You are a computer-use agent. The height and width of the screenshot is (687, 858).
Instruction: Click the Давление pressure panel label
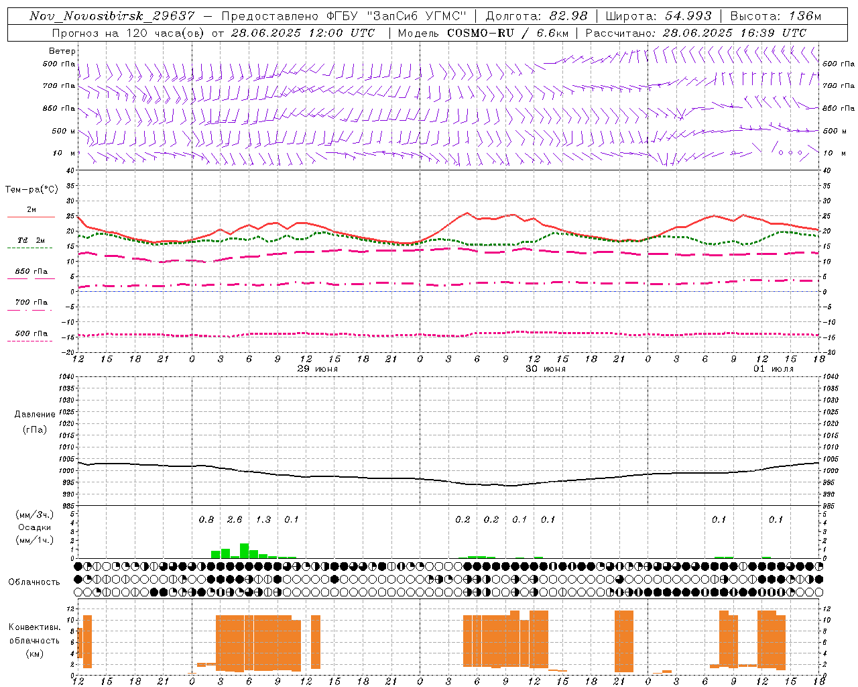(35, 415)
